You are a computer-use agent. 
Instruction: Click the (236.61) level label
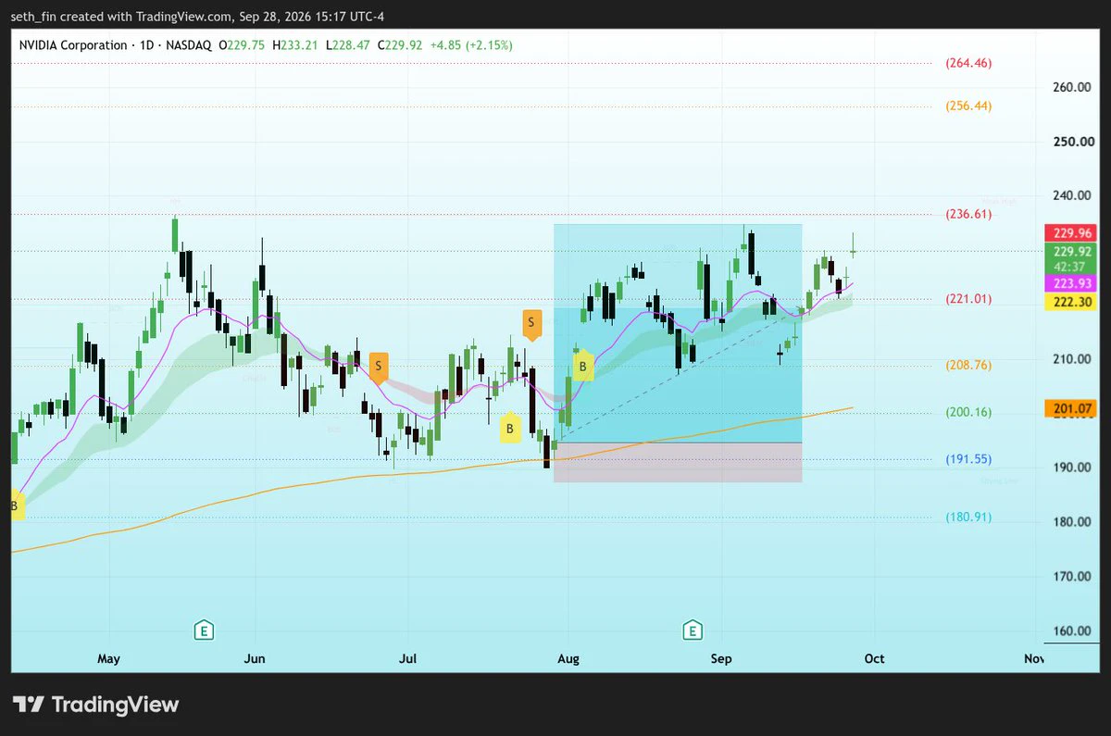point(968,214)
